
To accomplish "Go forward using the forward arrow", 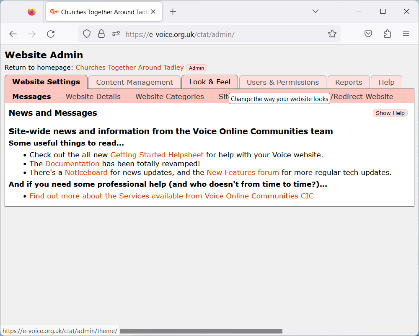I will tap(32, 34).
